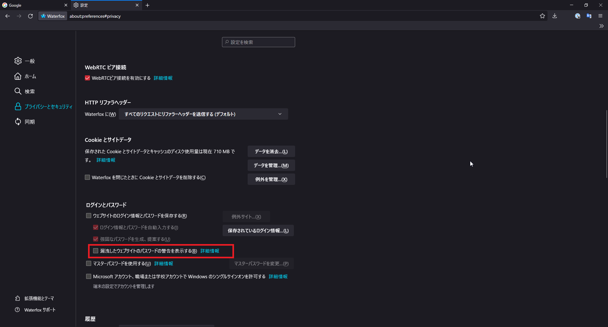608x327 pixels.
Task: Select the 設定 tab
Action: click(107, 5)
